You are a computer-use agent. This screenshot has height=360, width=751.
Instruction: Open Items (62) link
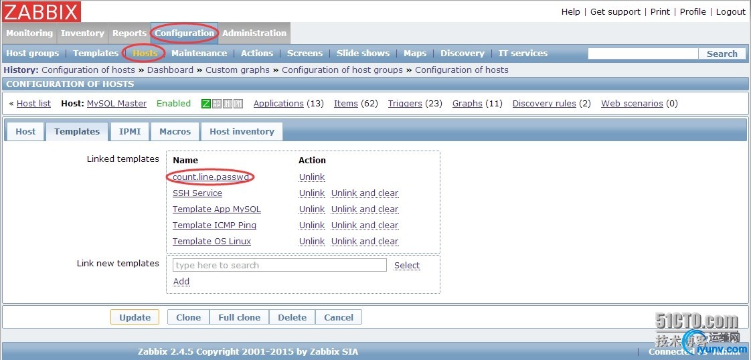(x=346, y=104)
